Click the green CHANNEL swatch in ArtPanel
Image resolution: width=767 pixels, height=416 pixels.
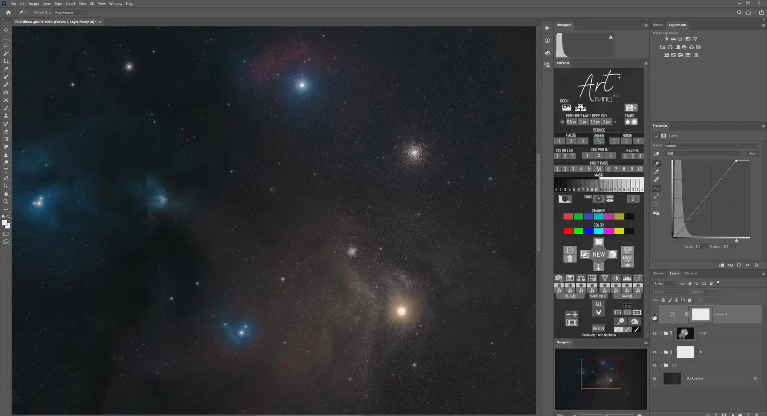[x=578, y=217]
